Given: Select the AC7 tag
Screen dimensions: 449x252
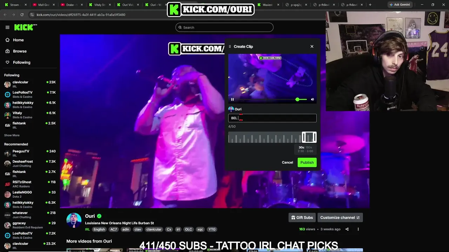Looking at the screenshot, I should 114,230.
